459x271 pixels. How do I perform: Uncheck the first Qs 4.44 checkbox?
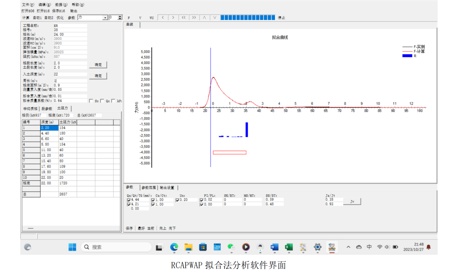(129, 200)
